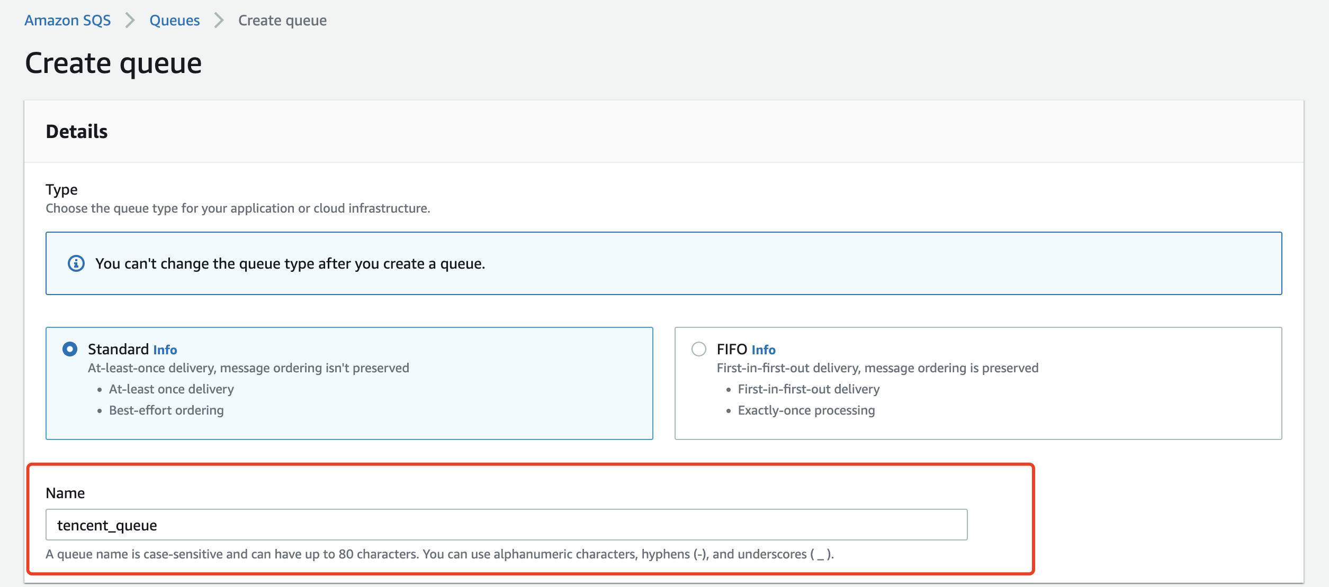The width and height of the screenshot is (1329, 587).
Task: Click the queue type warning message text
Action: pos(290,263)
